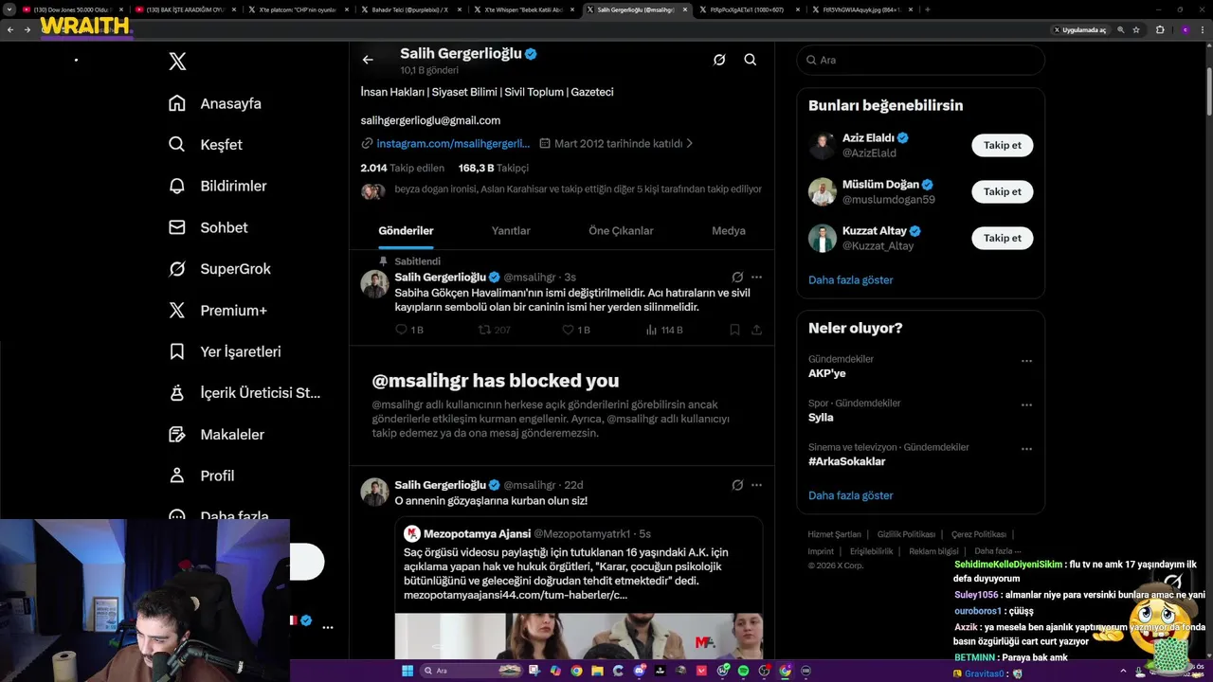Image resolution: width=1213 pixels, height=682 pixels.
Task: Open more options for #ArkaSokaklar trend
Action: [x=1026, y=449]
